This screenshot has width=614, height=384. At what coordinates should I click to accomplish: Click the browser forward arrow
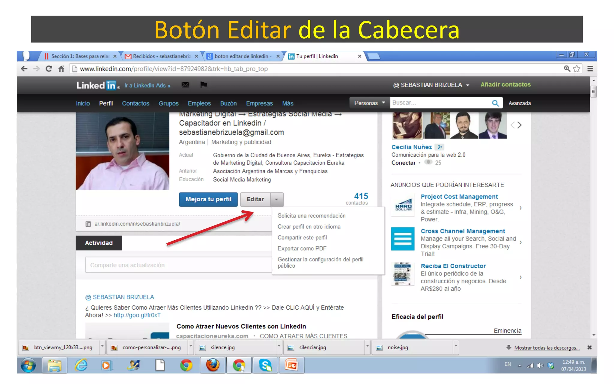pyautogui.click(x=36, y=69)
